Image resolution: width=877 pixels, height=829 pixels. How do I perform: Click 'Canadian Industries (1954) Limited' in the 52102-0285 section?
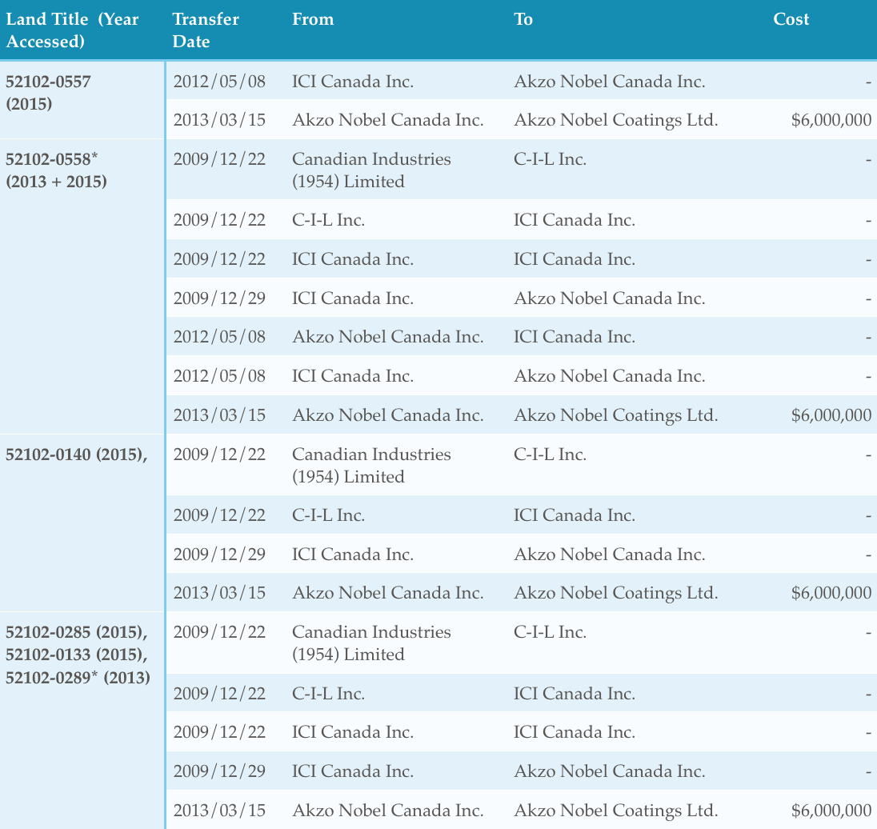coord(371,643)
